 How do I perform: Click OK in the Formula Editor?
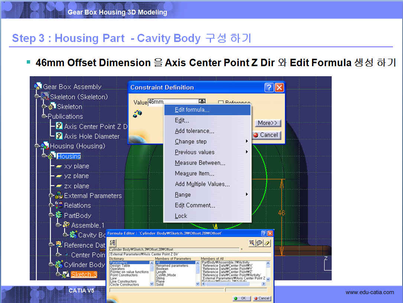[x=241, y=298]
